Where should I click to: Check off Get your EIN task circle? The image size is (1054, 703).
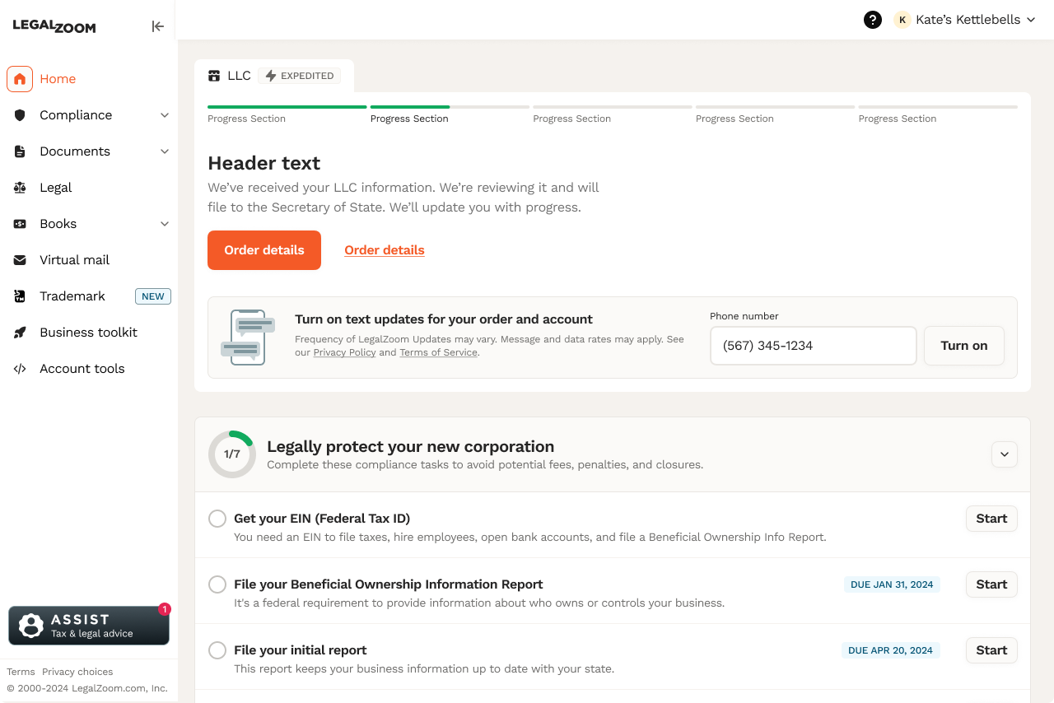point(217,519)
